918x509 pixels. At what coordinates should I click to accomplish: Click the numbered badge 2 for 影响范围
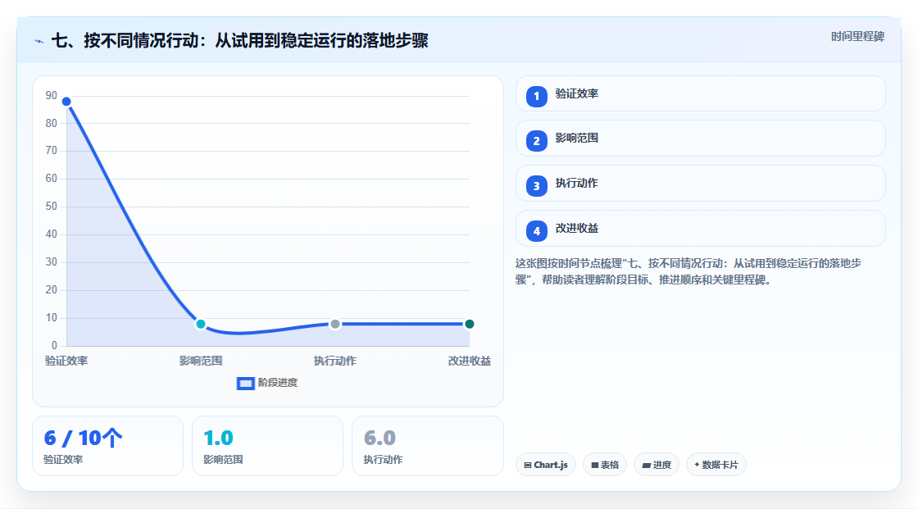pyautogui.click(x=536, y=141)
